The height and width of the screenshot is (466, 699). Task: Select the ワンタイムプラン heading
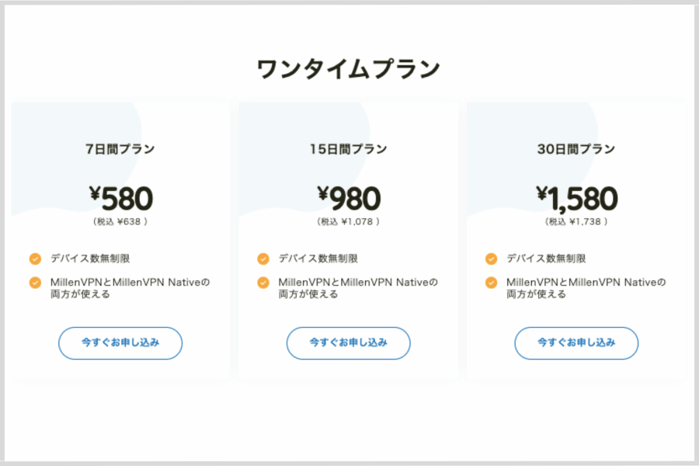(349, 69)
